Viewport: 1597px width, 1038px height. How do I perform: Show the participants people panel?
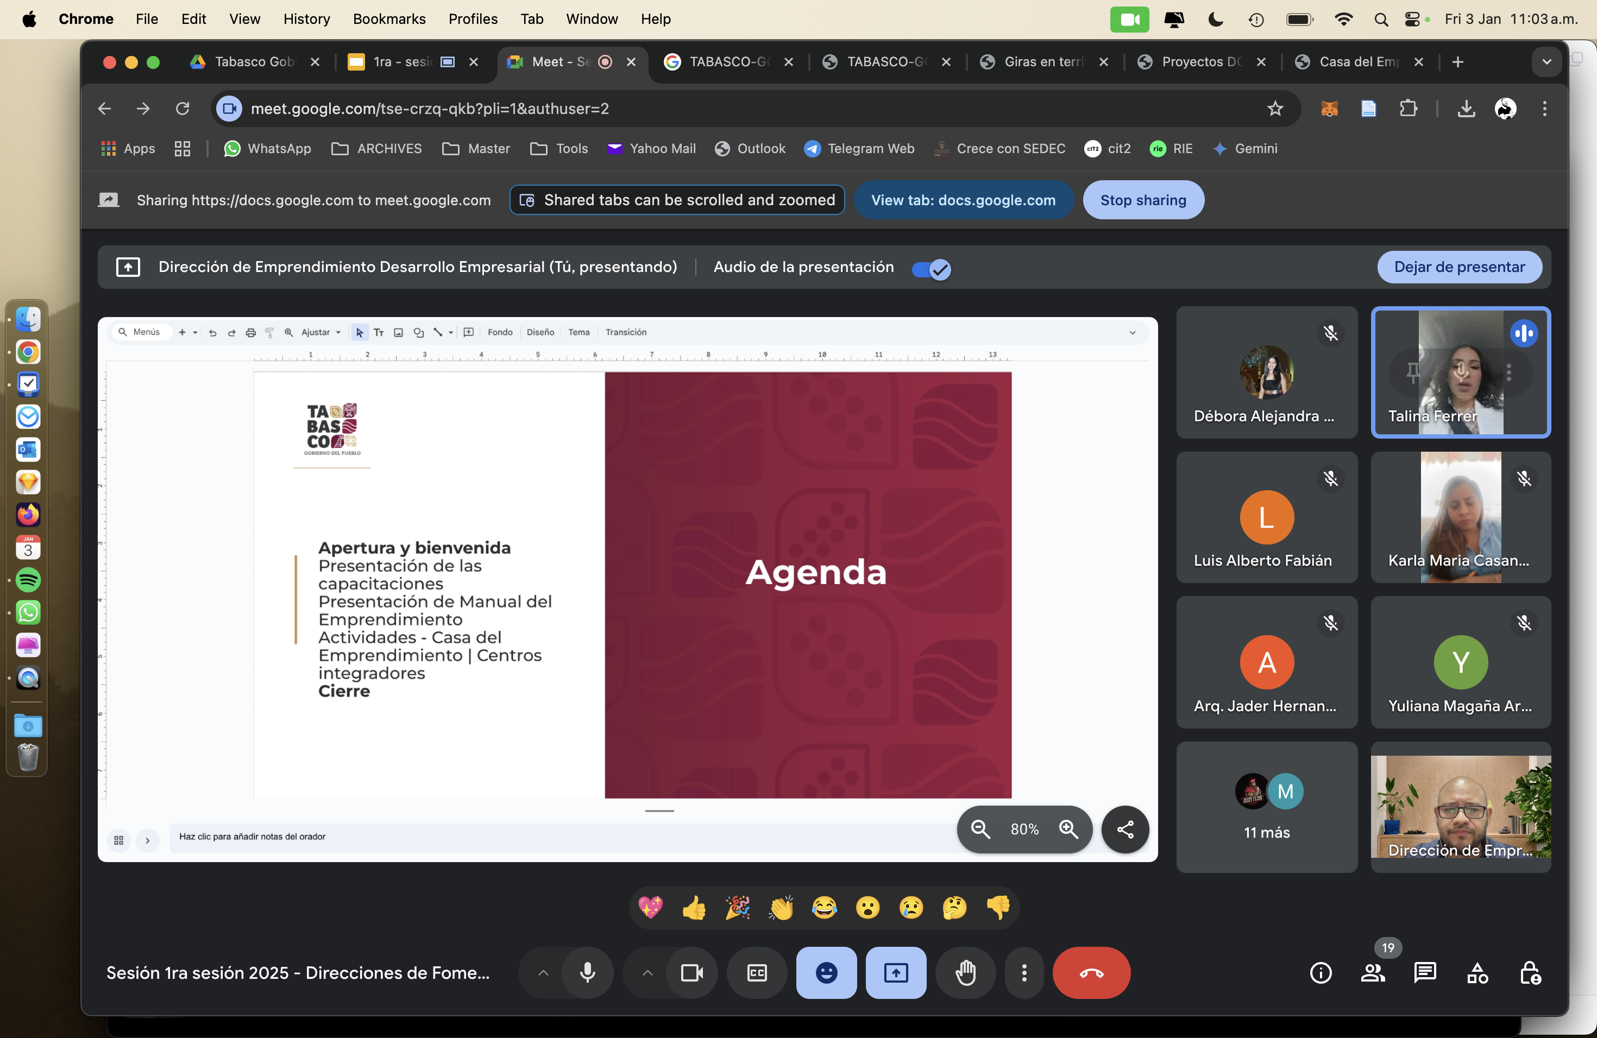[1373, 972]
